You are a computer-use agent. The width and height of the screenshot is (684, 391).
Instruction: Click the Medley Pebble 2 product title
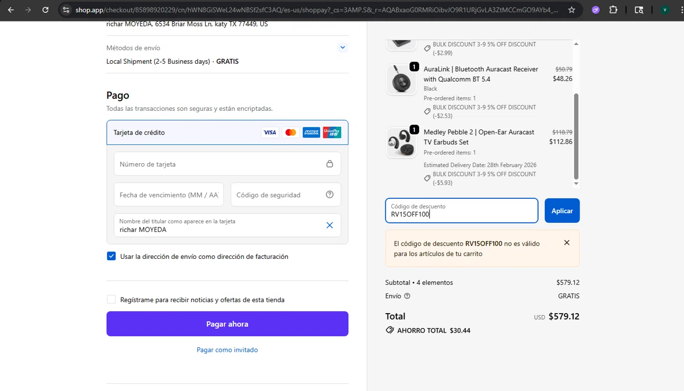point(479,137)
